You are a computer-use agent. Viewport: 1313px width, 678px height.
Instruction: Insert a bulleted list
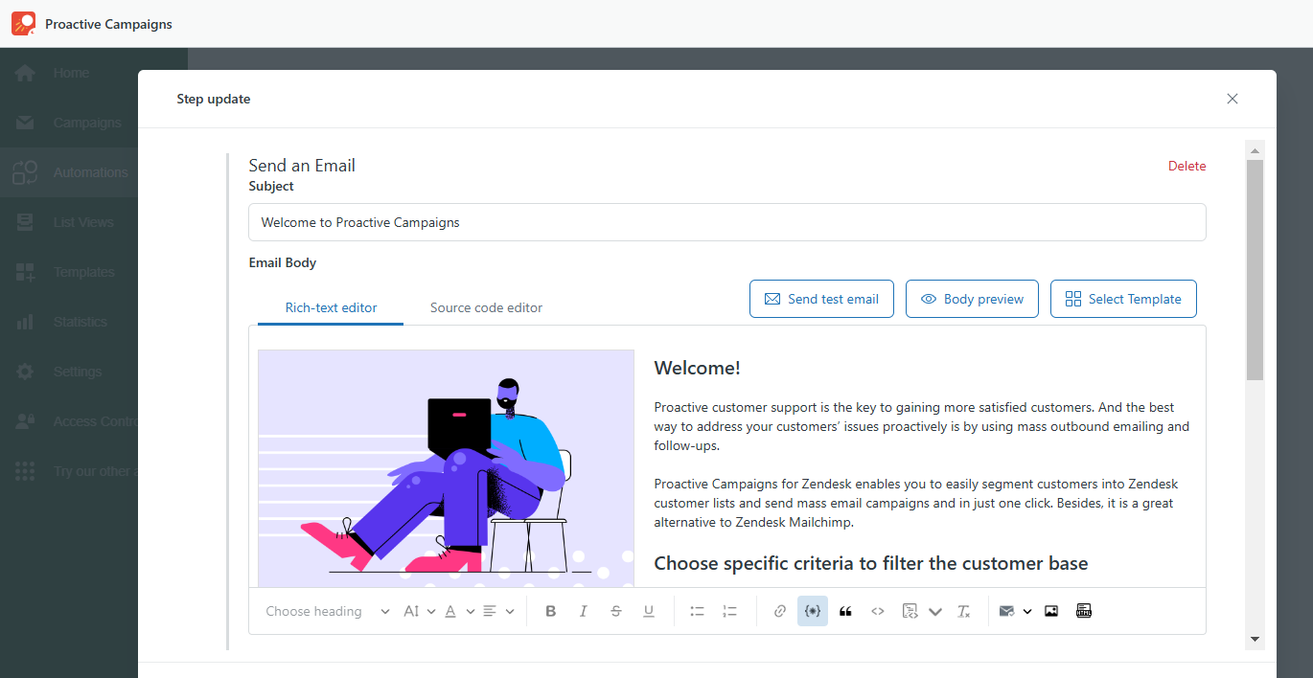[x=698, y=611]
